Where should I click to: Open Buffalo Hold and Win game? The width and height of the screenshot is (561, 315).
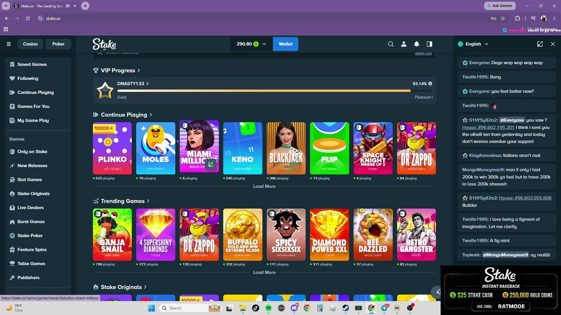coord(243,234)
